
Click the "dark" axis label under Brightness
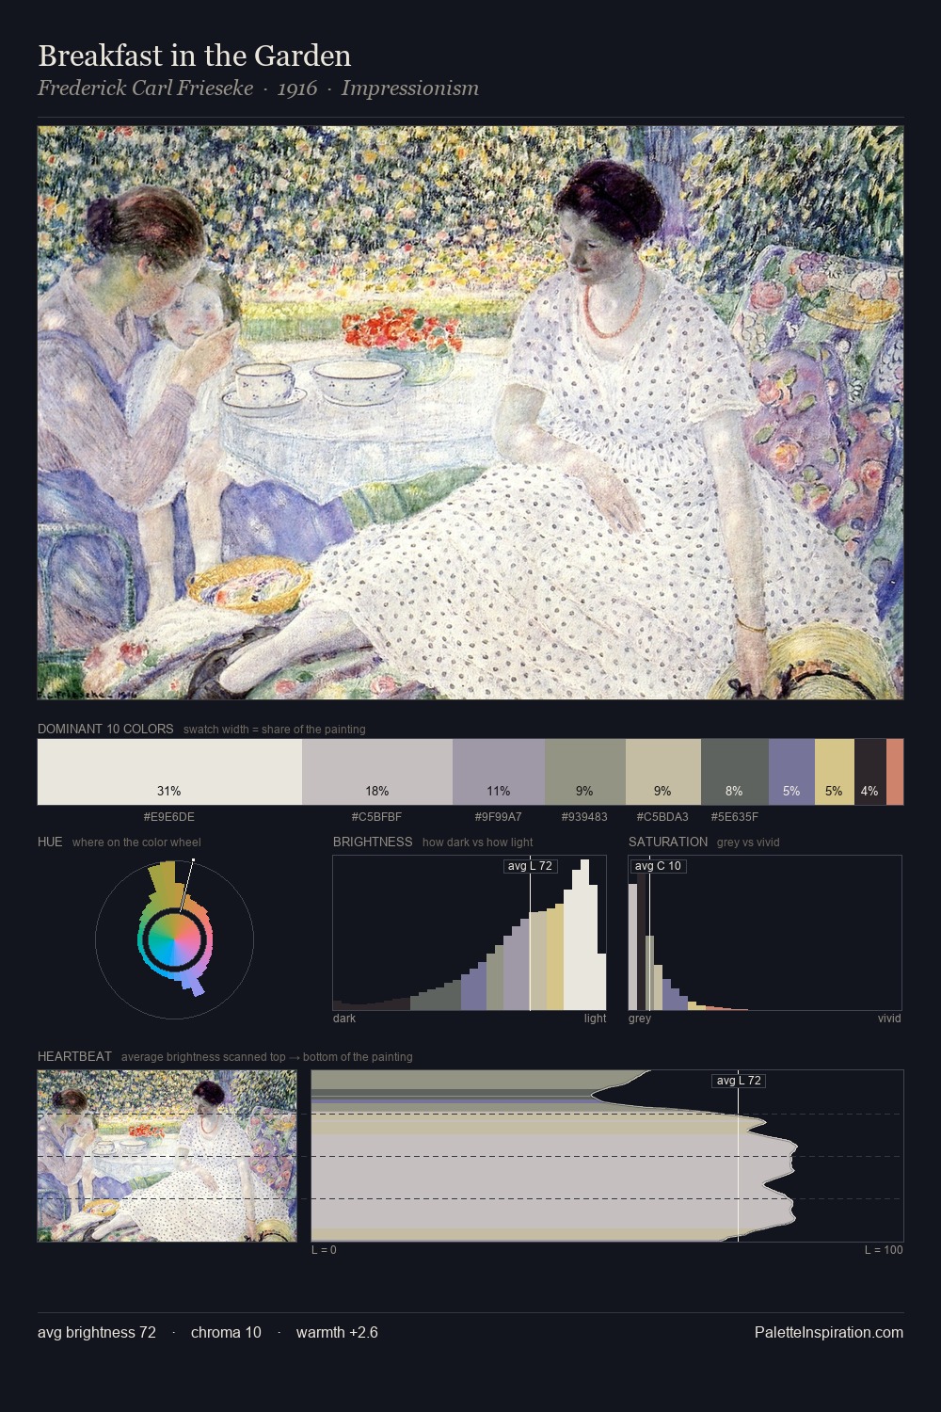(x=344, y=1018)
